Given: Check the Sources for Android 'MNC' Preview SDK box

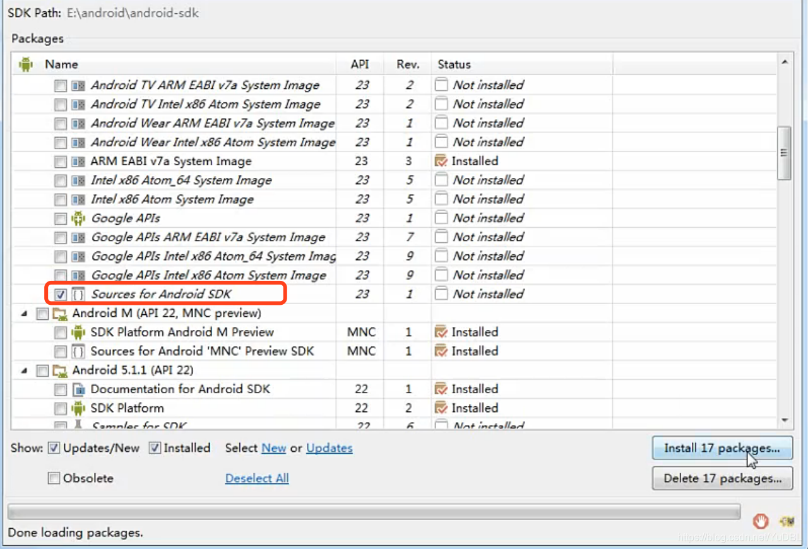Looking at the screenshot, I should 60,351.
